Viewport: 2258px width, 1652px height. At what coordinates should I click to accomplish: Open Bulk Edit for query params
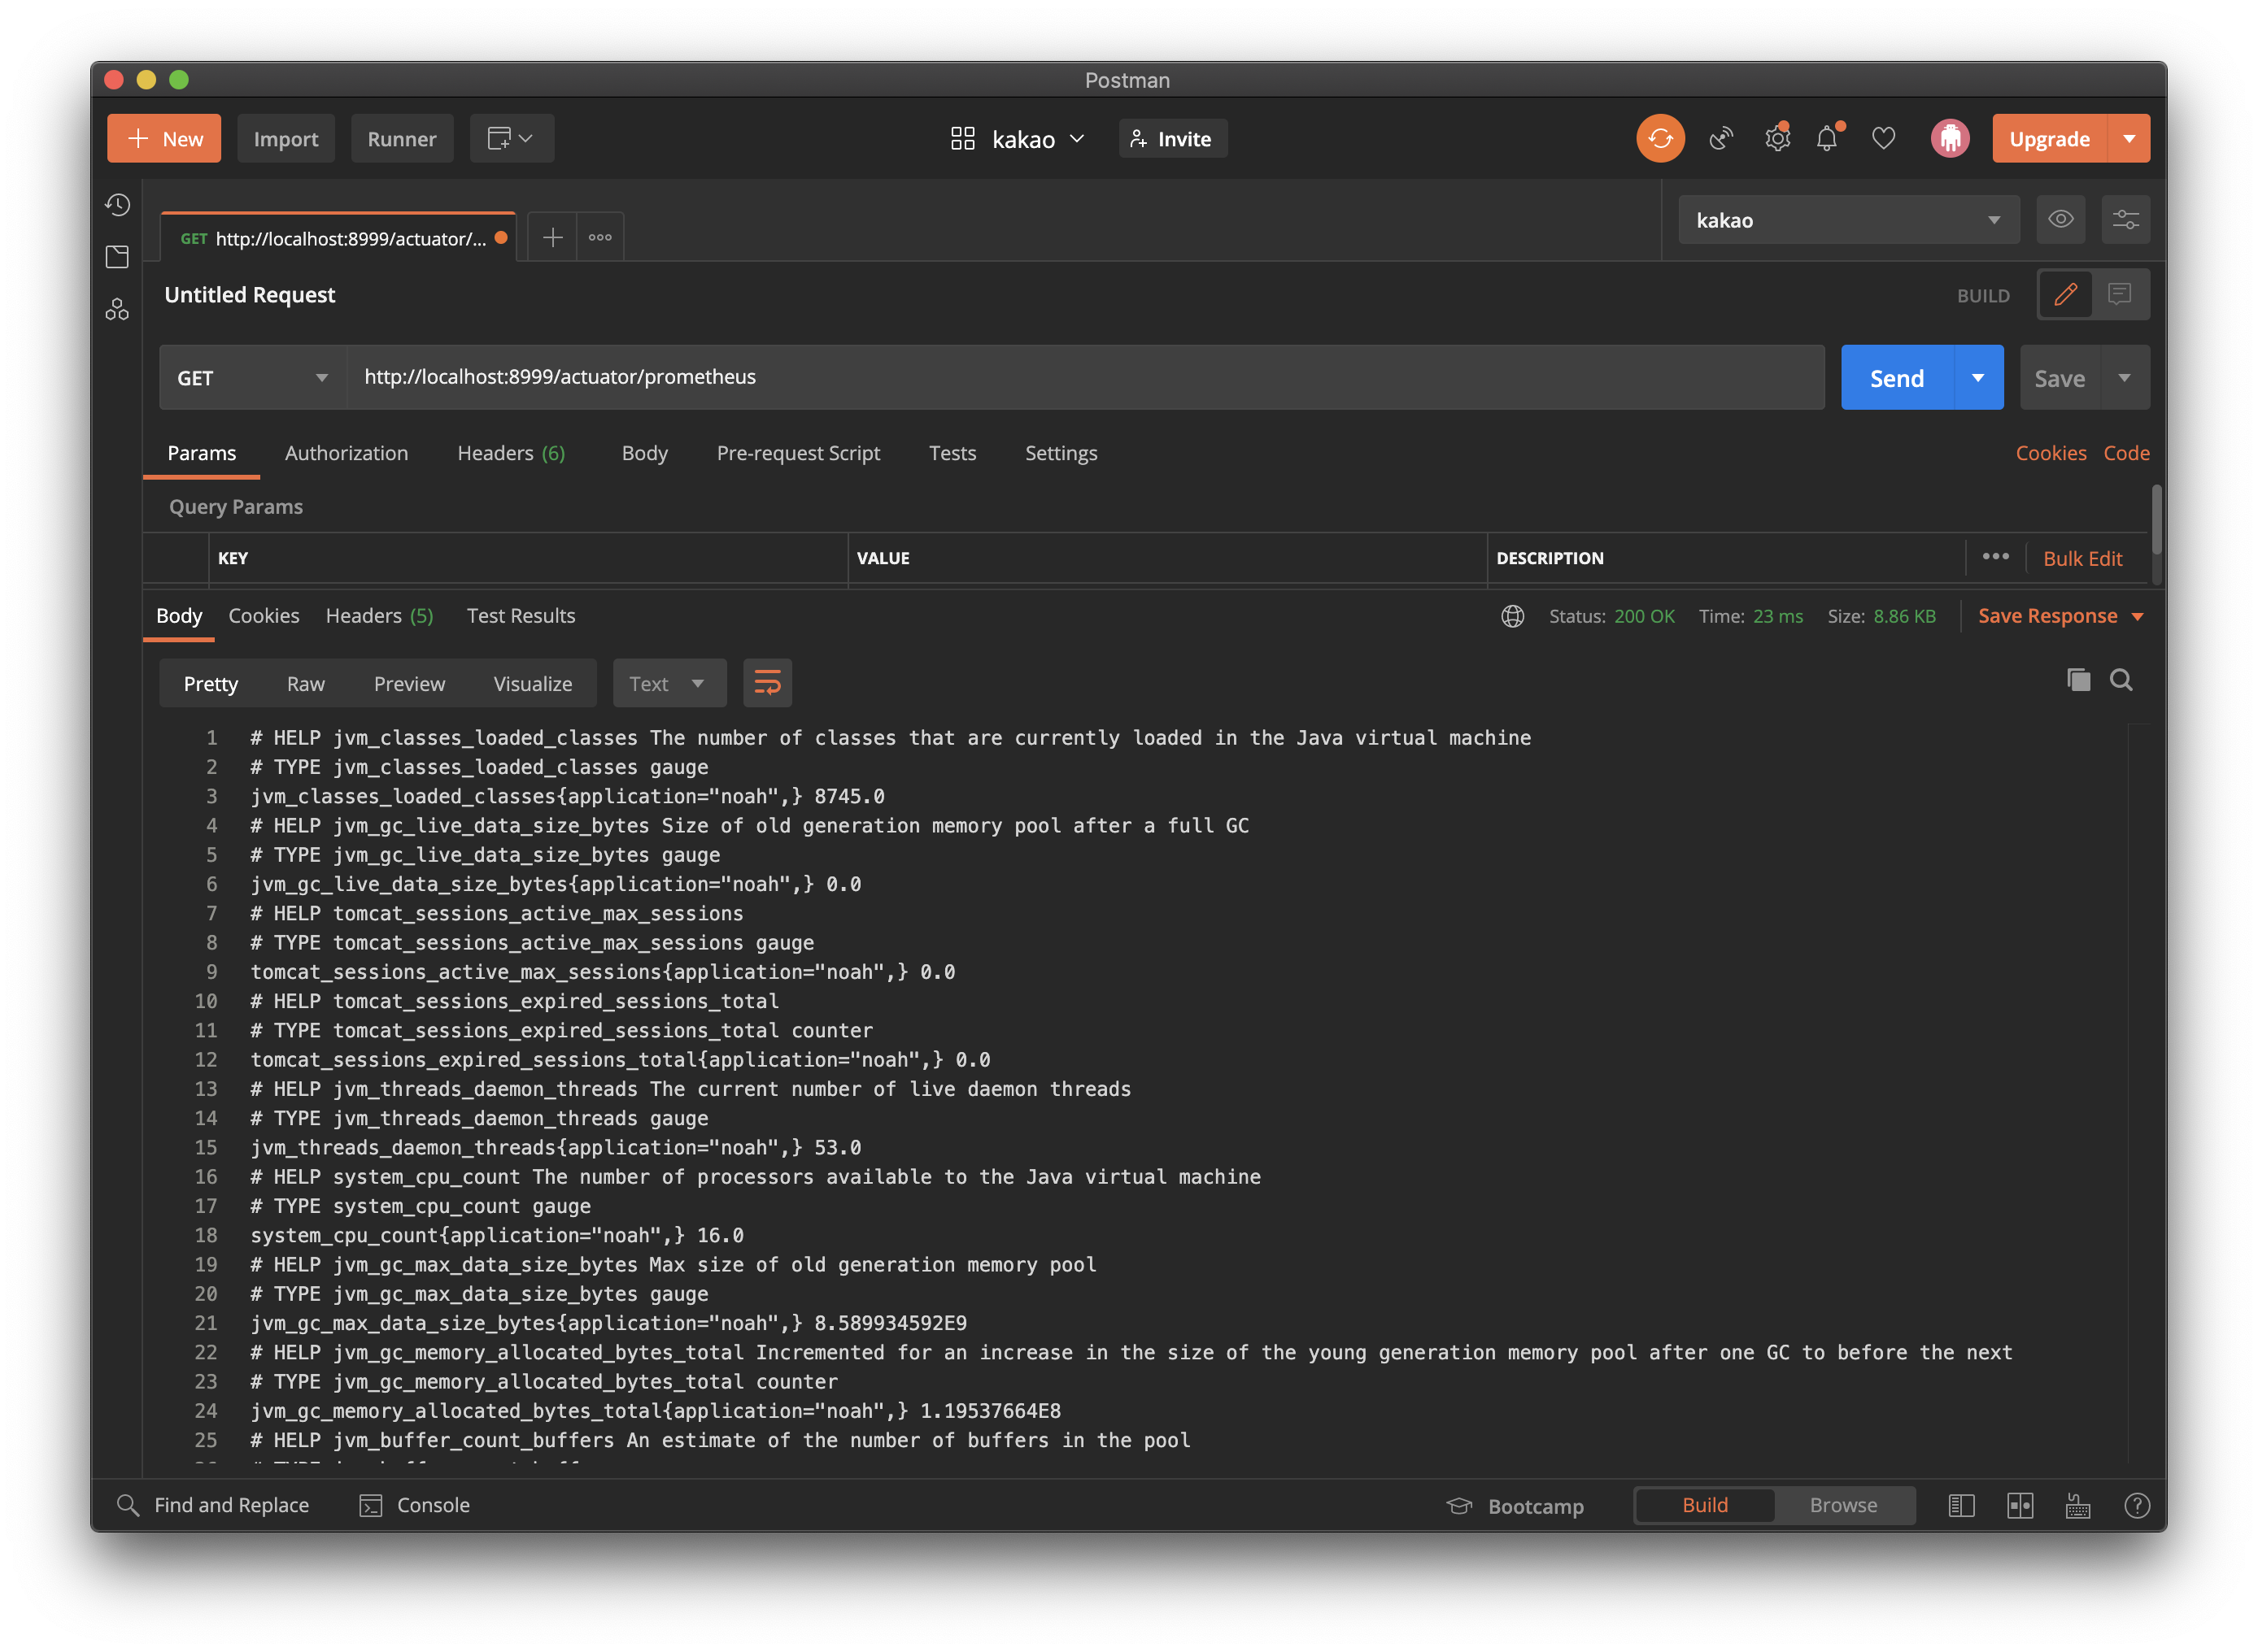tap(2083, 558)
